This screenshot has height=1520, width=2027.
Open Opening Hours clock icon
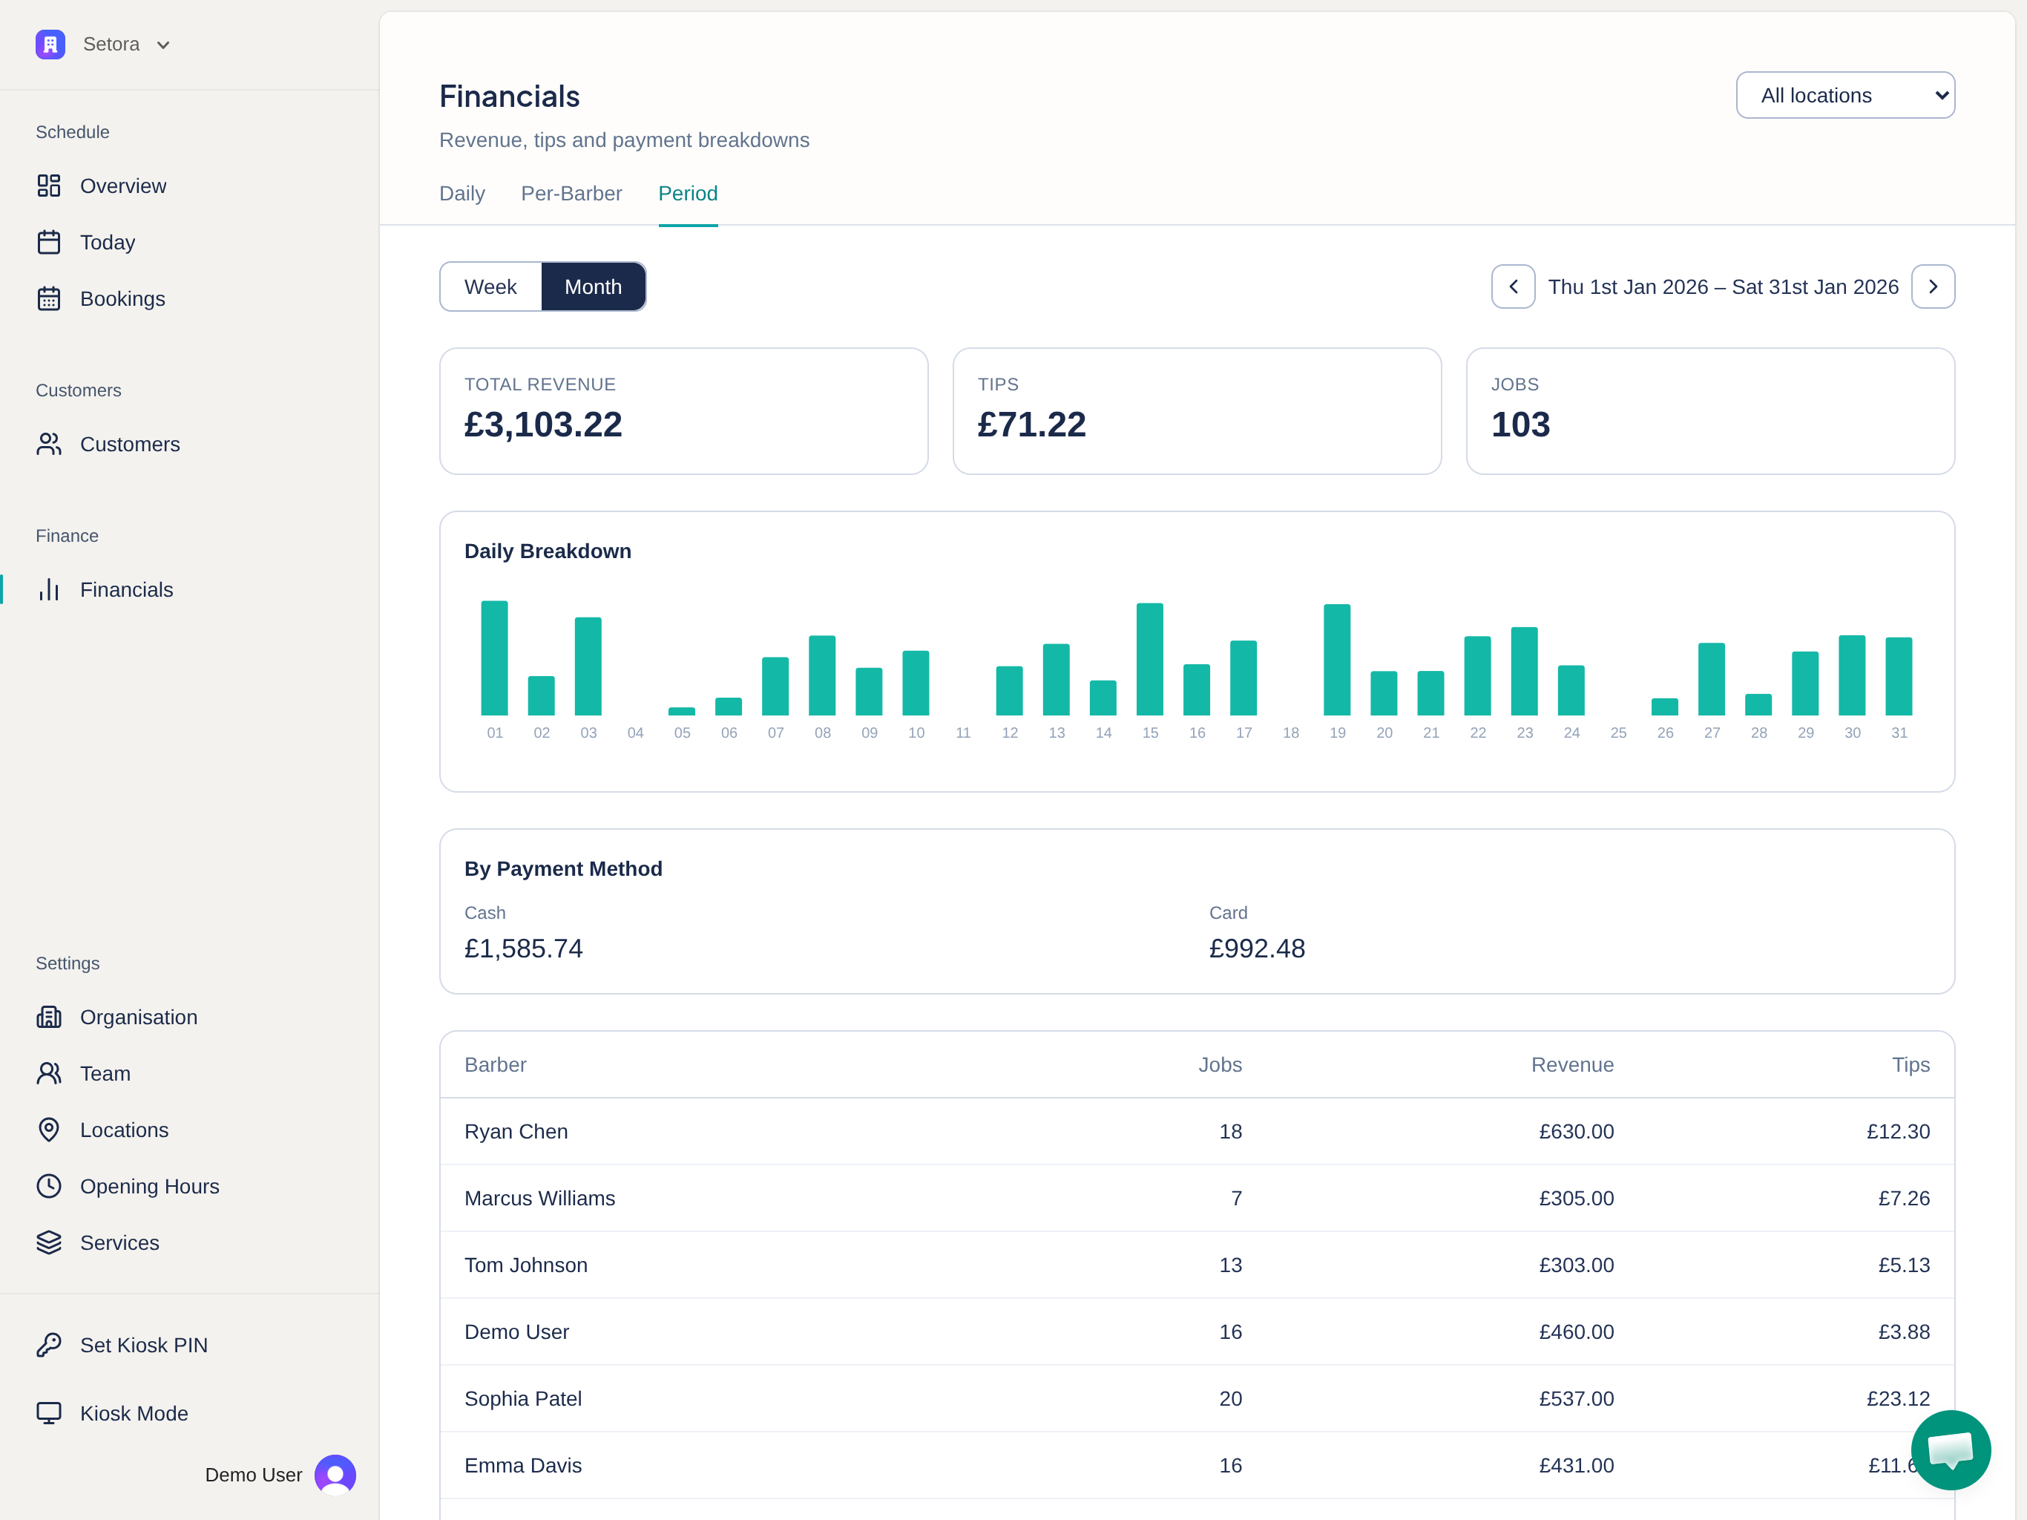48,1186
